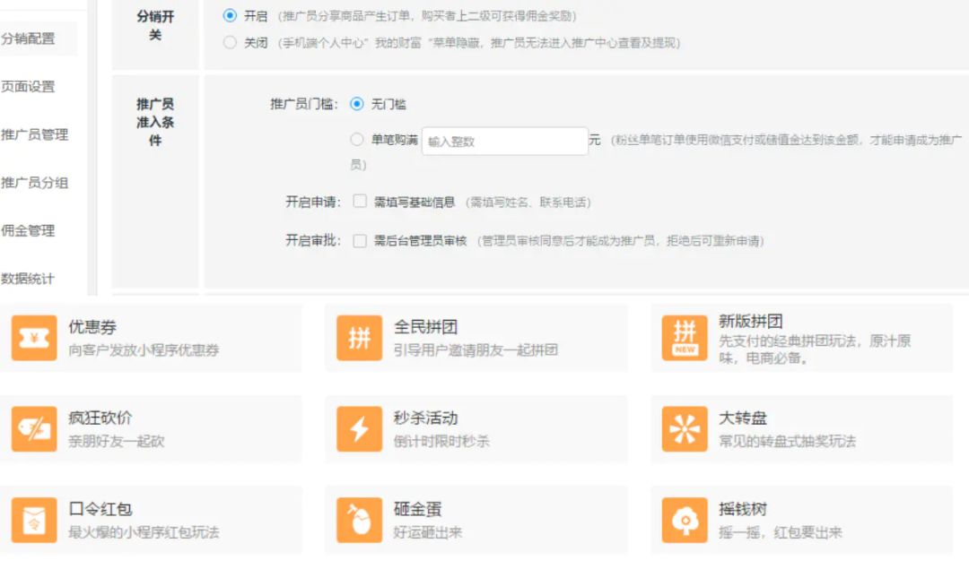969x569 pixels.
Task: Open the 摇钱树 tree icon
Action: click(684, 521)
